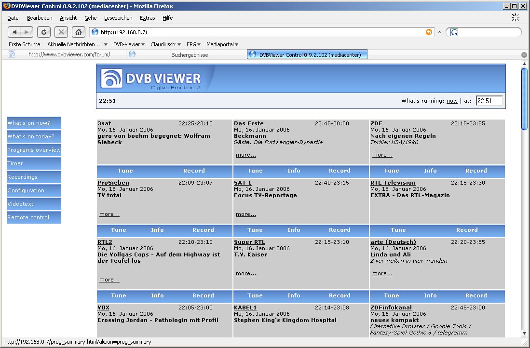Click the 3sat channel link

pyautogui.click(x=104, y=124)
